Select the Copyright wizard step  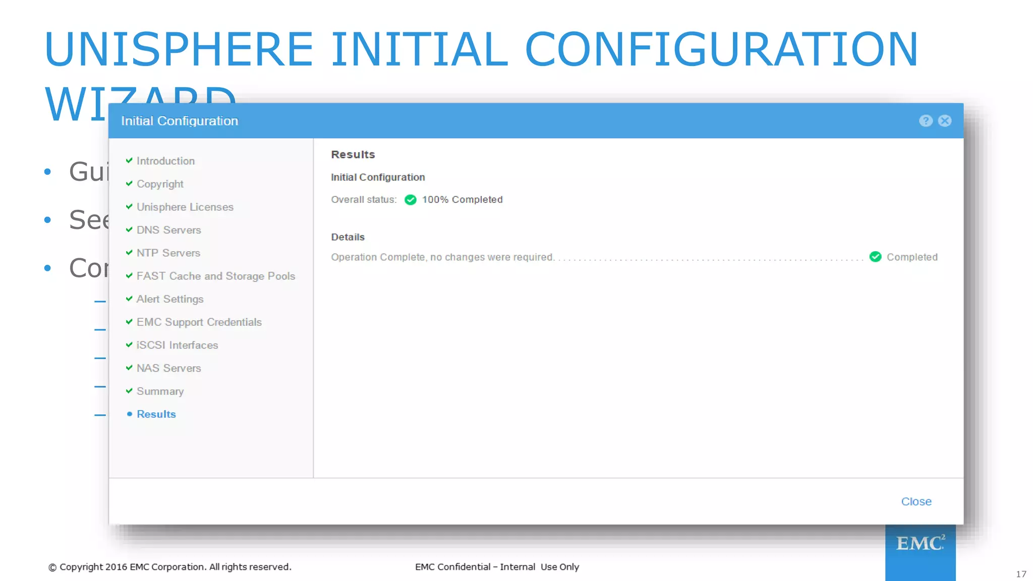click(160, 184)
